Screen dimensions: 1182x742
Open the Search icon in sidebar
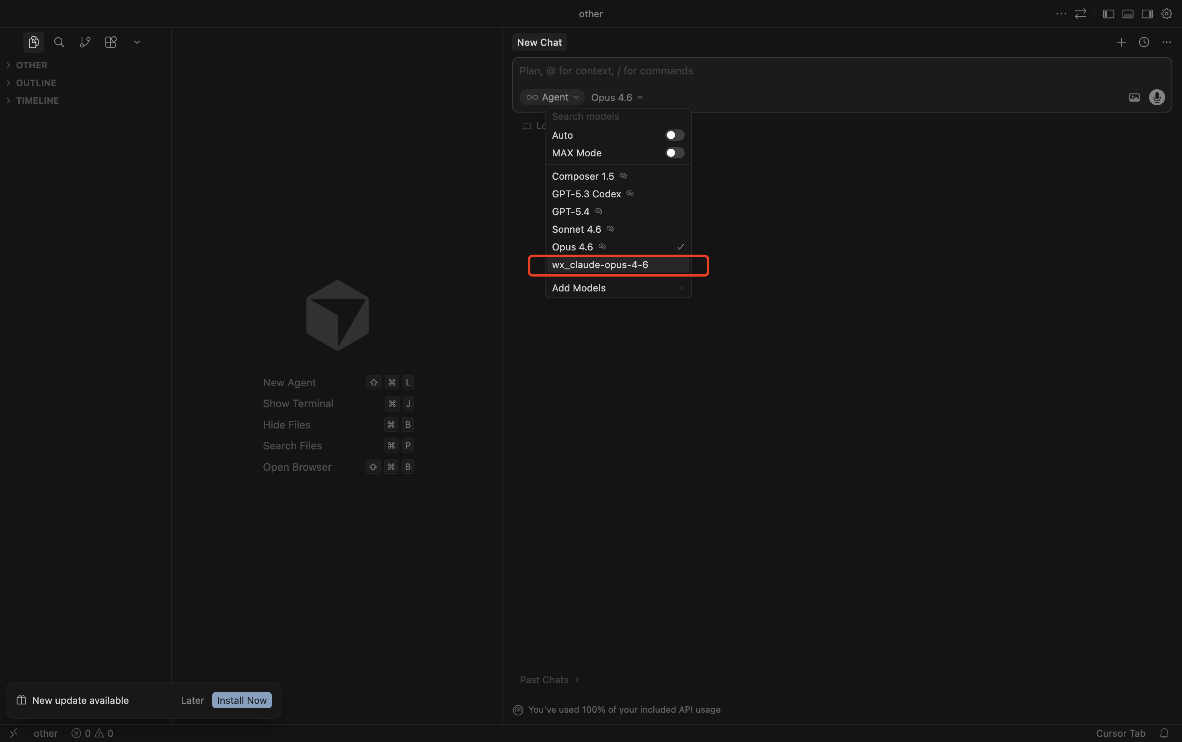(59, 42)
